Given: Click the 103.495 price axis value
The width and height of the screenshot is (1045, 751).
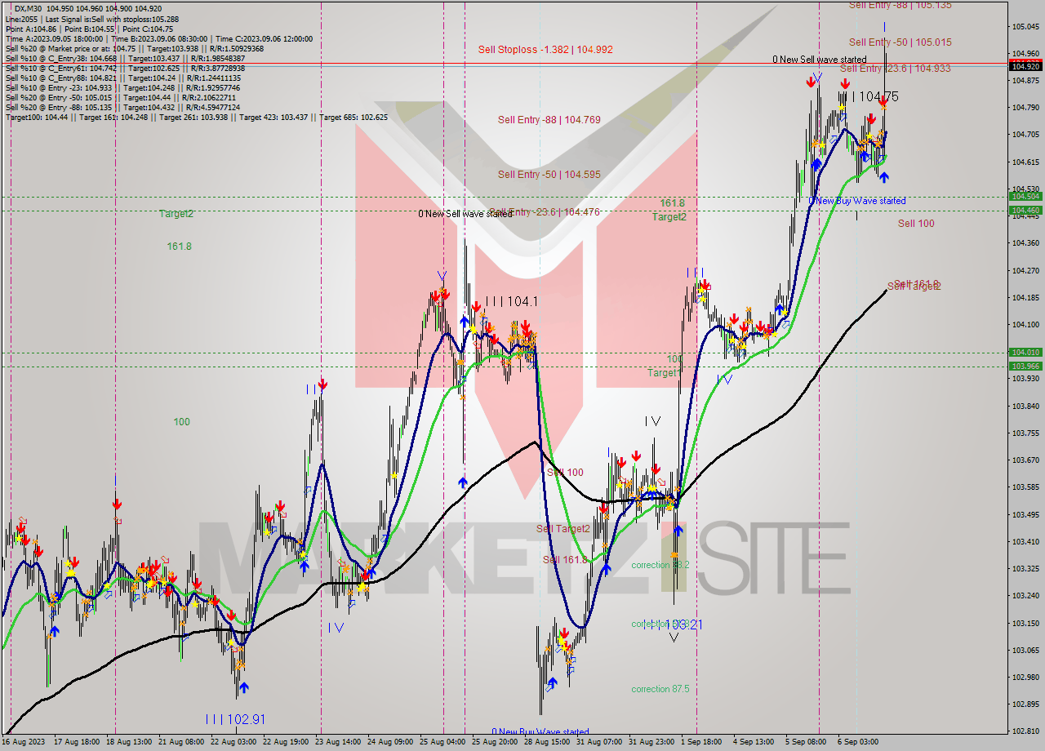Looking at the screenshot, I should pos(1026,514).
